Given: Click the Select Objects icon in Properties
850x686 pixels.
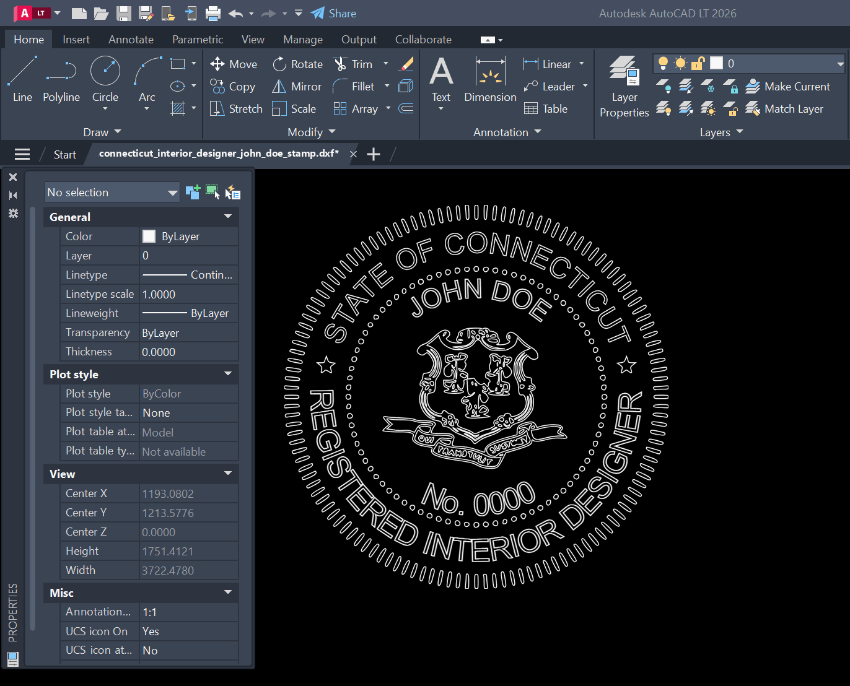Looking at the screenshot, I should coord(212,192).
